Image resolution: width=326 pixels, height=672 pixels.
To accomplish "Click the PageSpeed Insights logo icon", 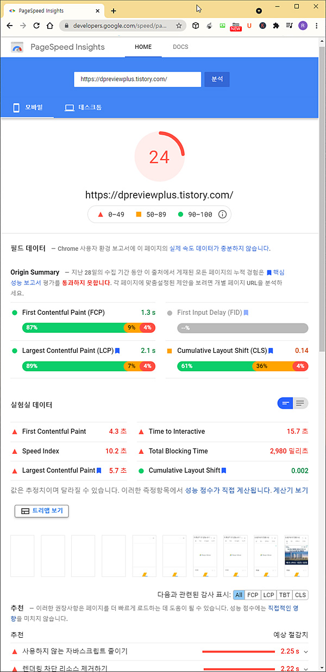I will (17, 47).
